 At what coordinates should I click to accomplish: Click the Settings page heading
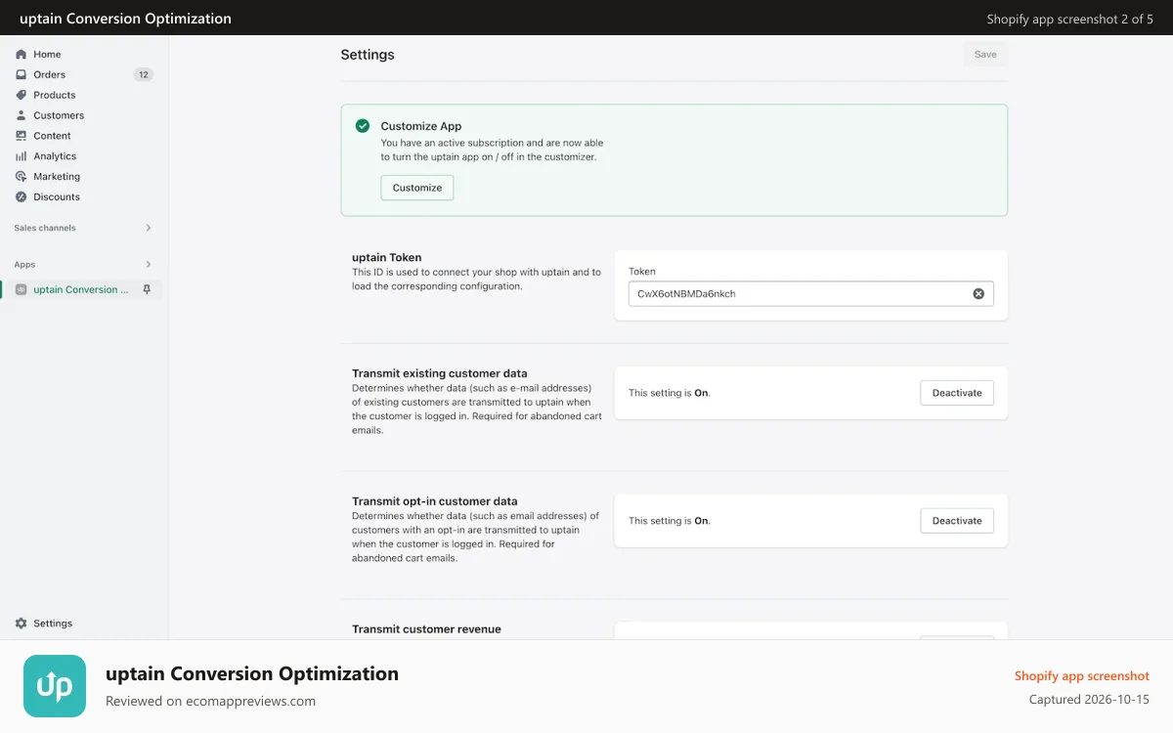[368, 55]
